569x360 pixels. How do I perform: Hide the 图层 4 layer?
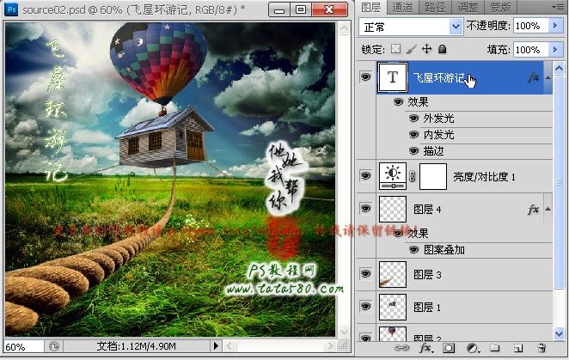pos(366,209)
